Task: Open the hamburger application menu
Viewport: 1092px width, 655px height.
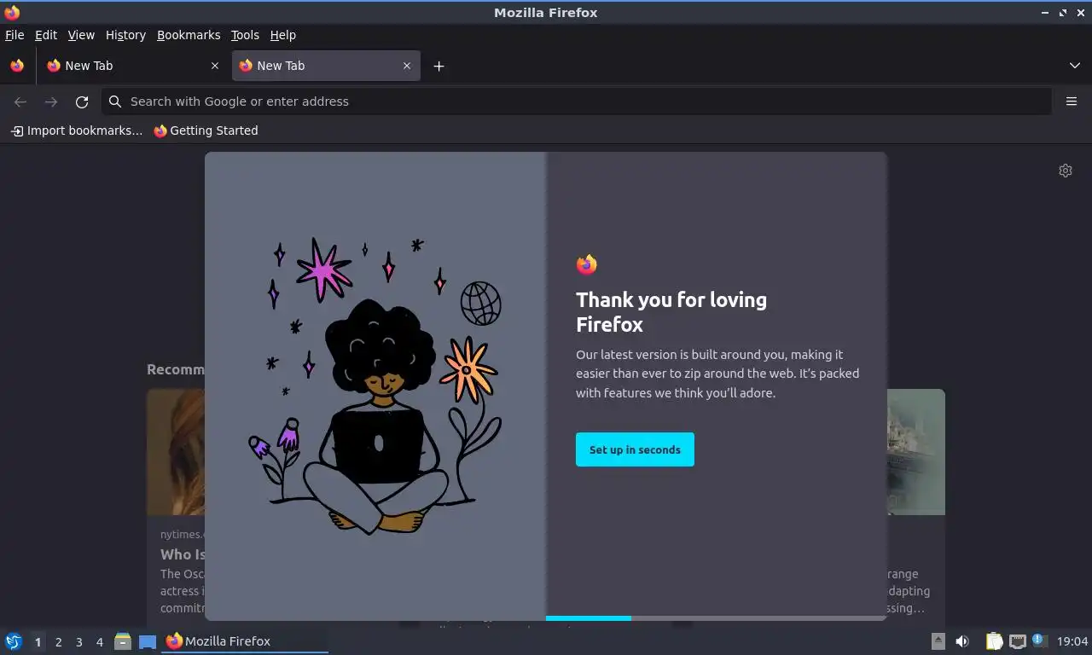Action: pos(1072,101)
